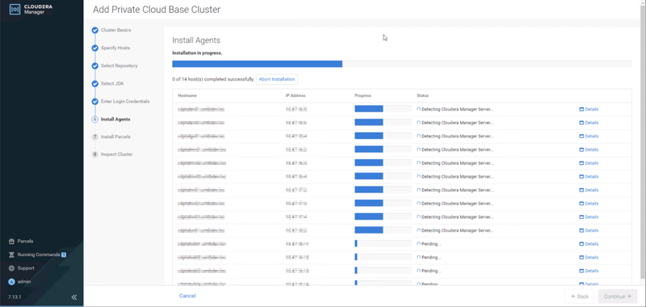Click the Abort Installation button
This screenshot has height=307, width=646.
277,79
